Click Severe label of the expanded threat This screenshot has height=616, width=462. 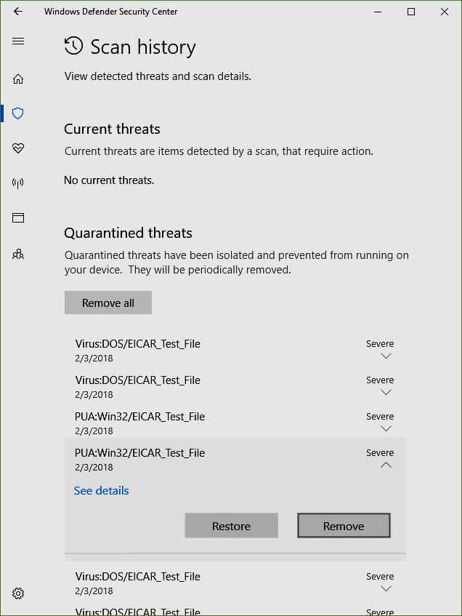[380, 452]
